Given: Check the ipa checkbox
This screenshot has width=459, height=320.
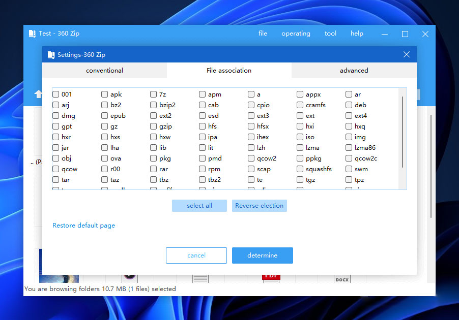Looking at the screenshot, I should click(x=203, y=137).
